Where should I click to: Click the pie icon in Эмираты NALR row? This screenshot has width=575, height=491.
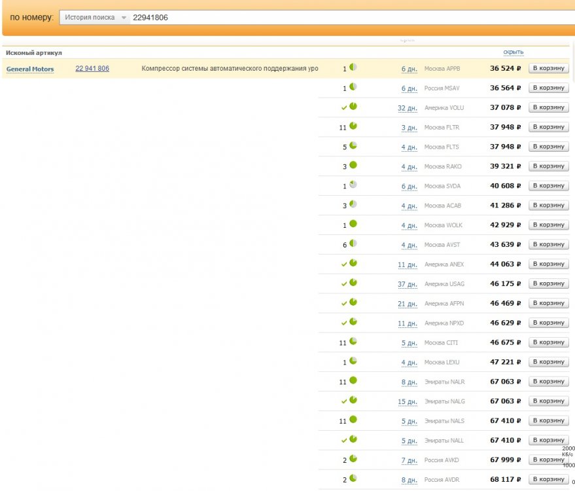353,380
